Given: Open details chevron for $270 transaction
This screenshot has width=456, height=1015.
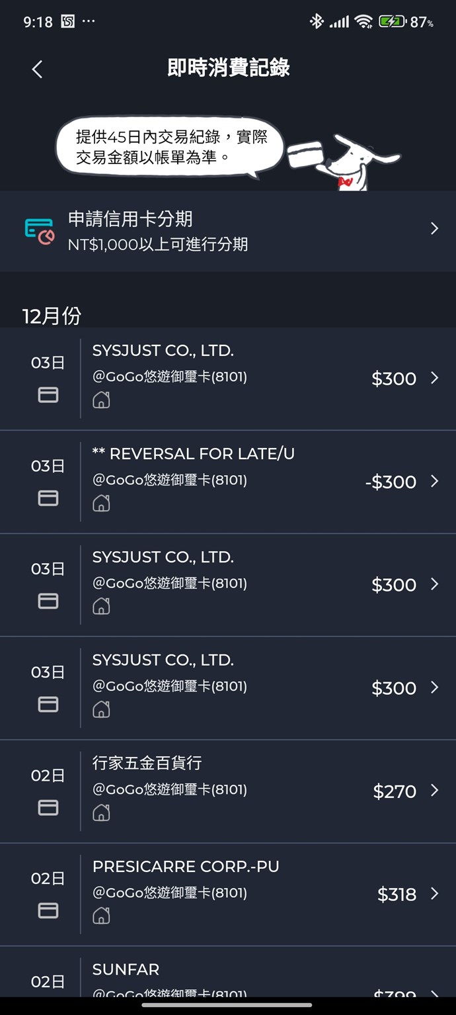Looking at the screenshot, I should tap(434, 790).
